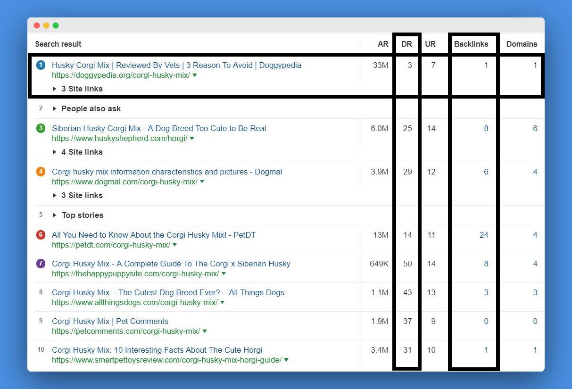The width and height of the screenshot is (572, 389).
Task: Click the orange position 4 badge
Action: click(41, 172)
